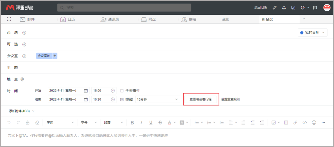Insert a table using the table icon
This screenshot has height=147, width=334.
[x=286, y=123]
